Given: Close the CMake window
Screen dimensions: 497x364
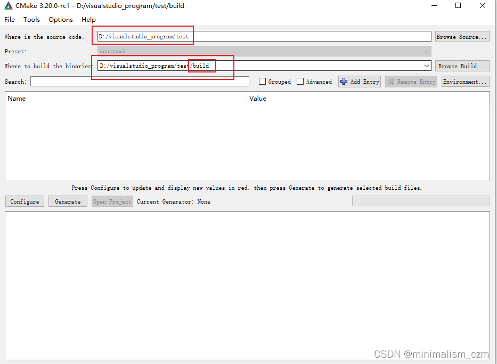Looking at the screenshot, I should tap(483, 6).
